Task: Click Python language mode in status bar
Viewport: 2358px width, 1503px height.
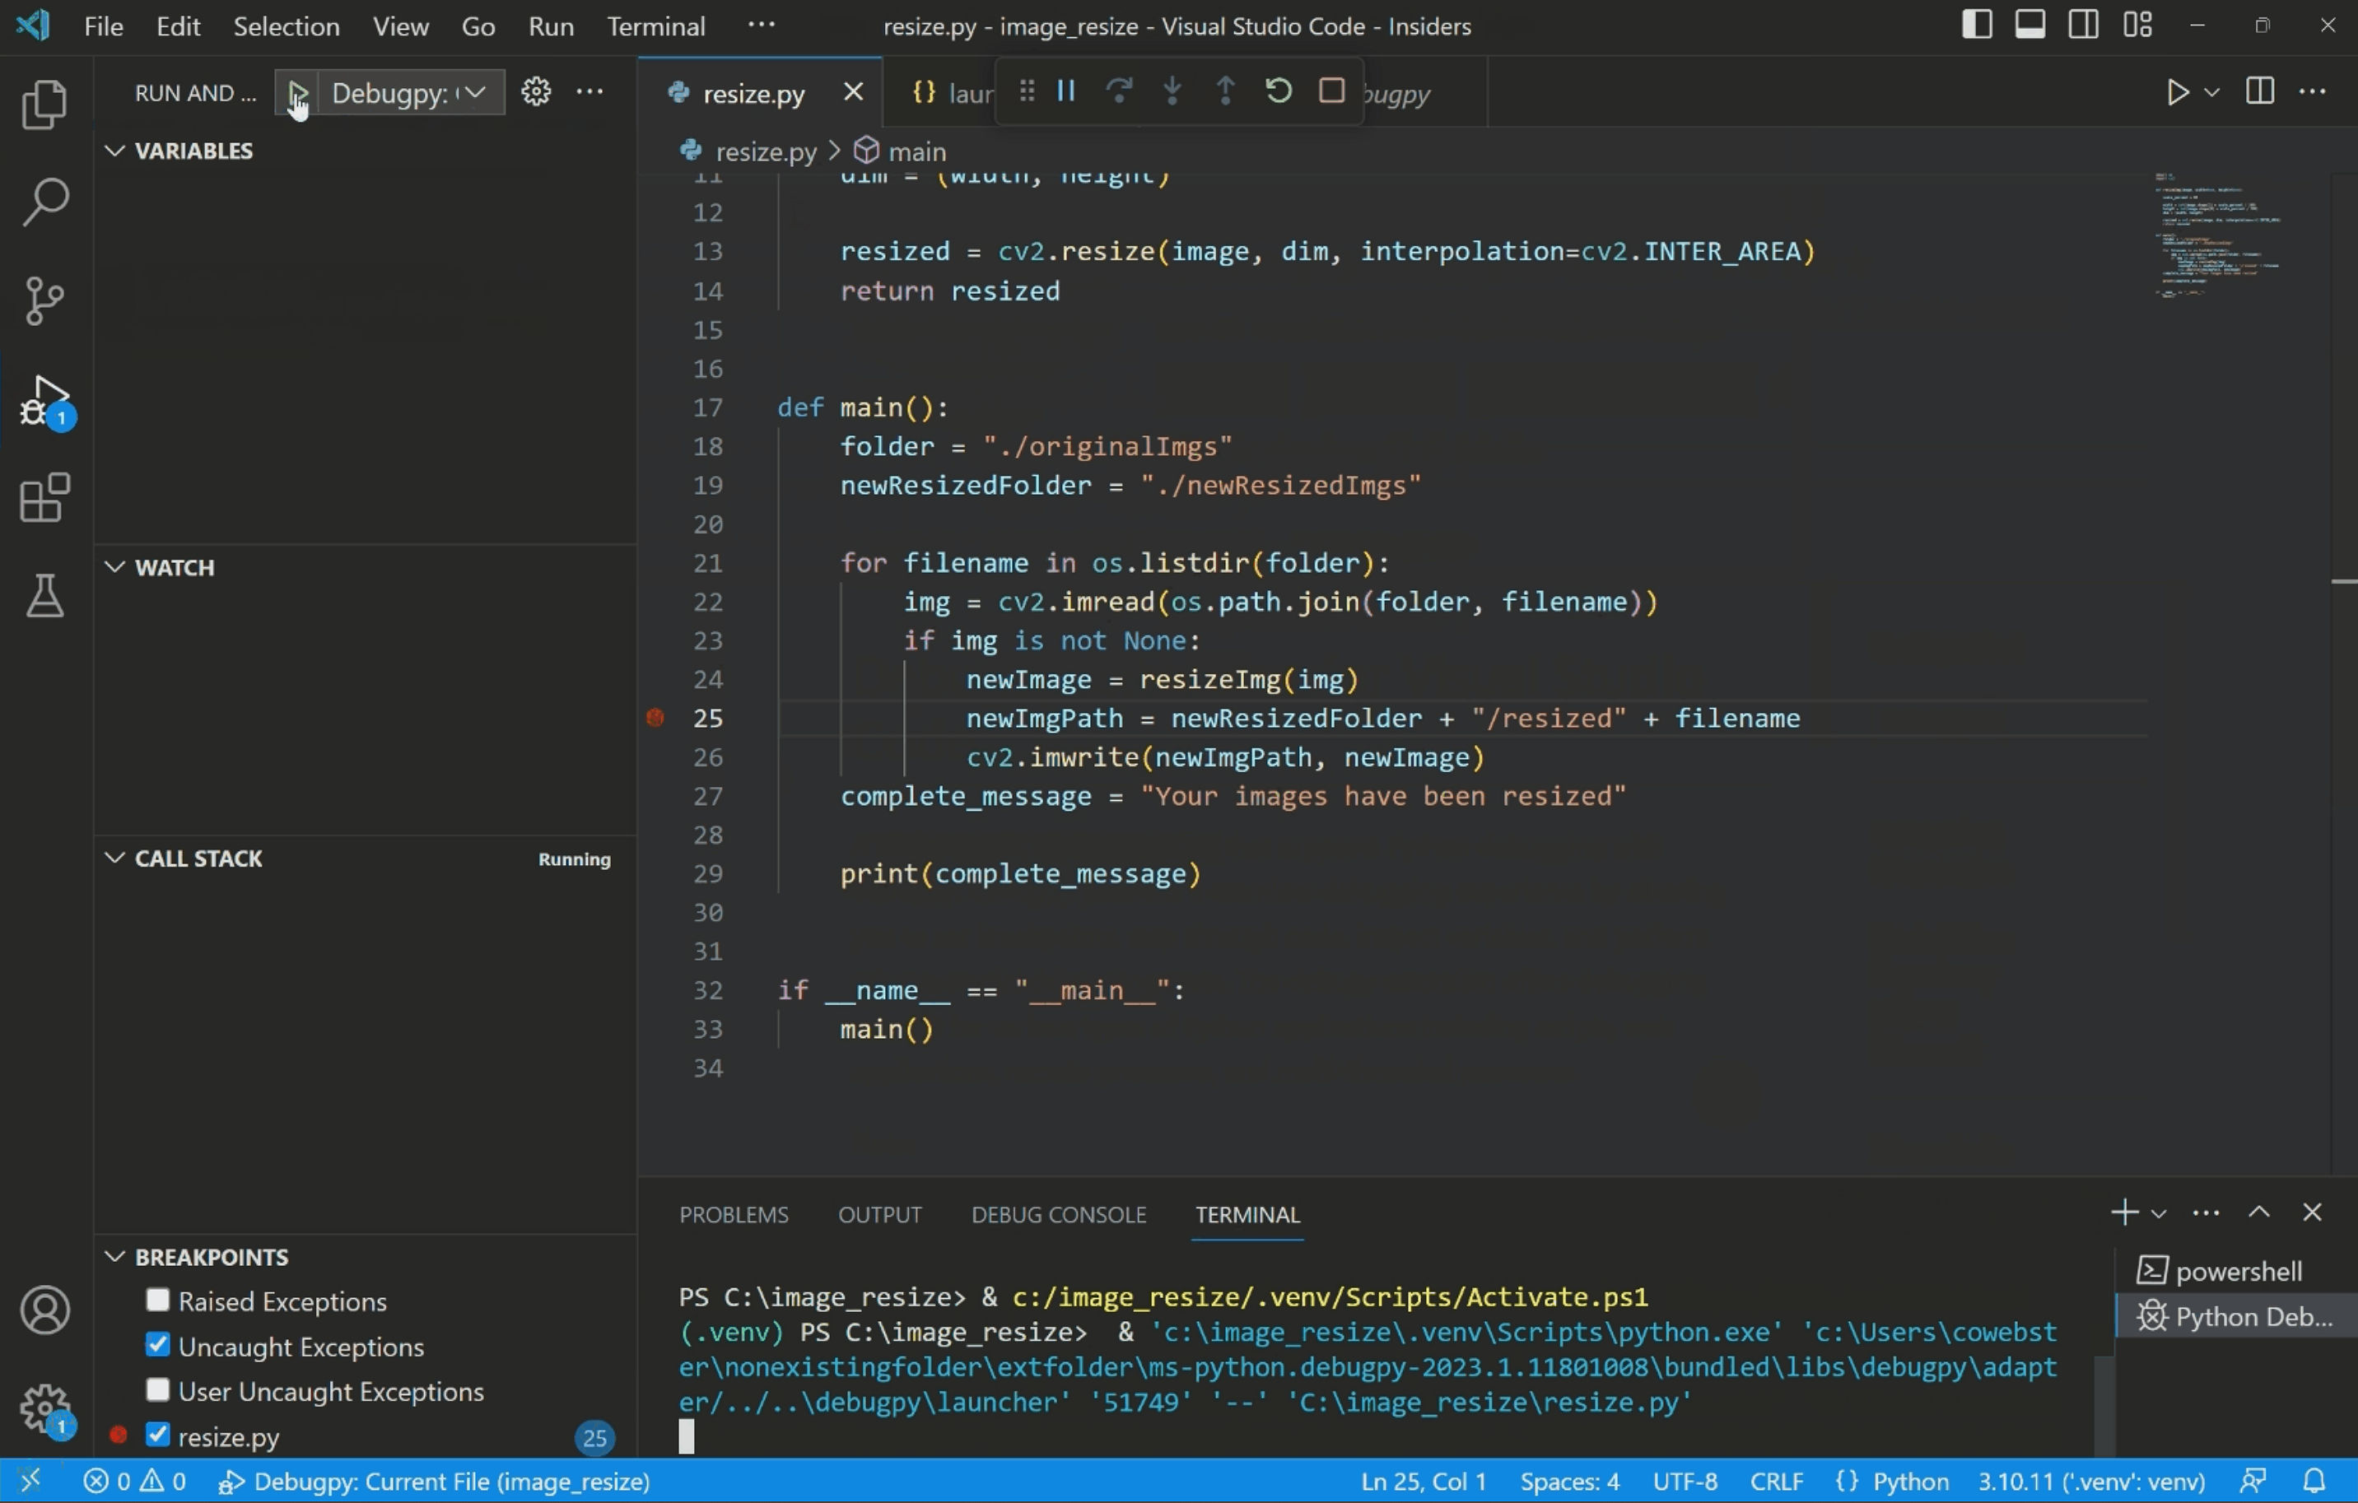Action: pos(1909,1481)
